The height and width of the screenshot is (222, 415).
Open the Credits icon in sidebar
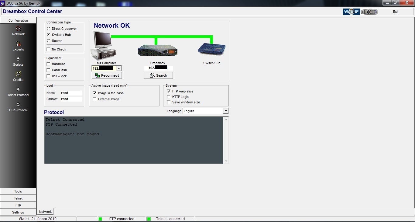click(18, 74)
